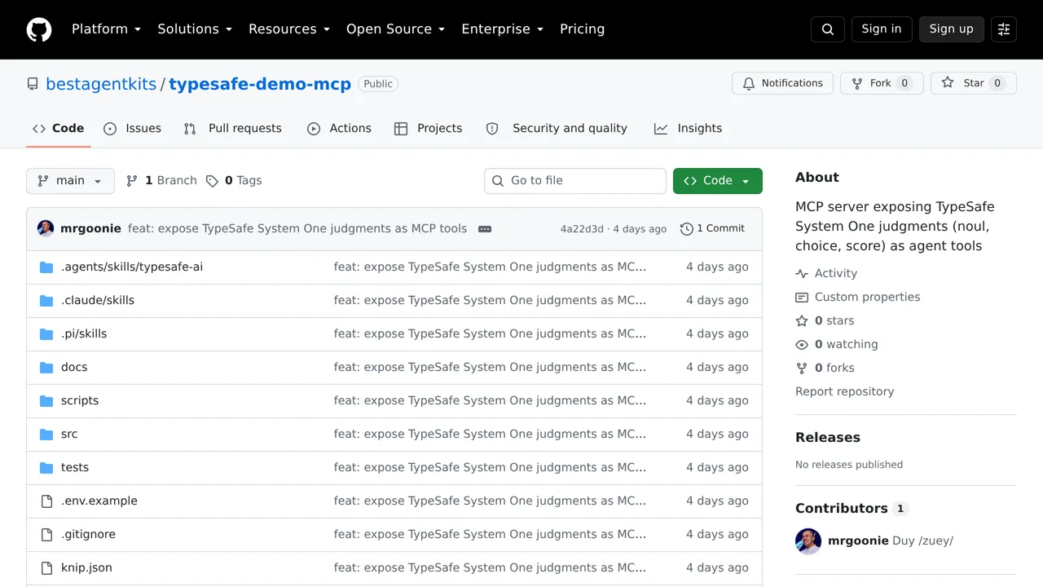Open the Security and quality tab
Screen dimensions: 1043x587
point(557,129)
